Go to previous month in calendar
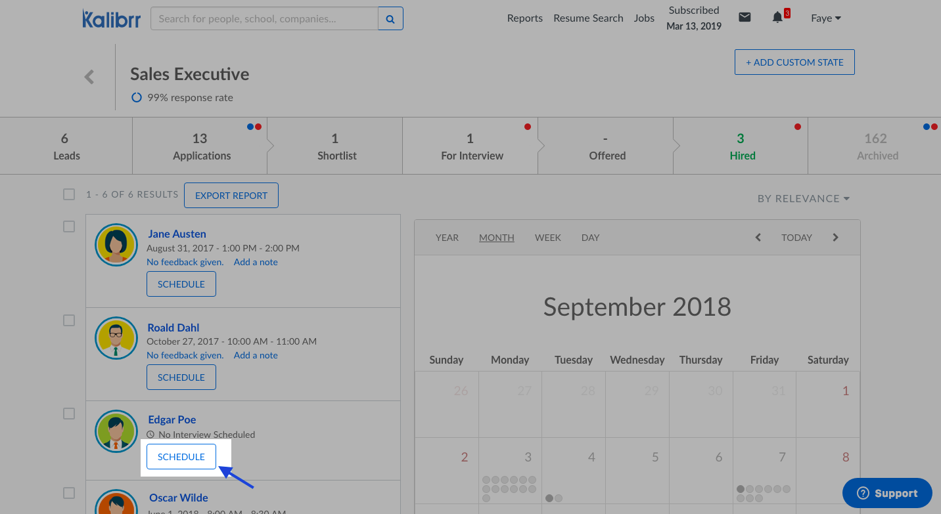This screenshot has height=514, width=941. tap(758, 238)
